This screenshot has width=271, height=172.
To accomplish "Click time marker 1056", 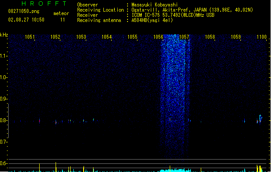I will pyautogui.click(x=158, y=37).
